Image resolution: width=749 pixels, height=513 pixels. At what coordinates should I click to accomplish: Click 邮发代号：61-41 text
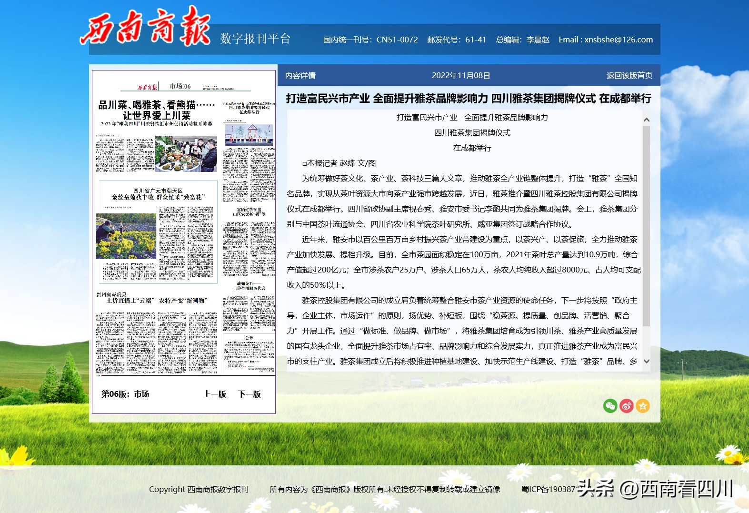click(x=457, y=40)
